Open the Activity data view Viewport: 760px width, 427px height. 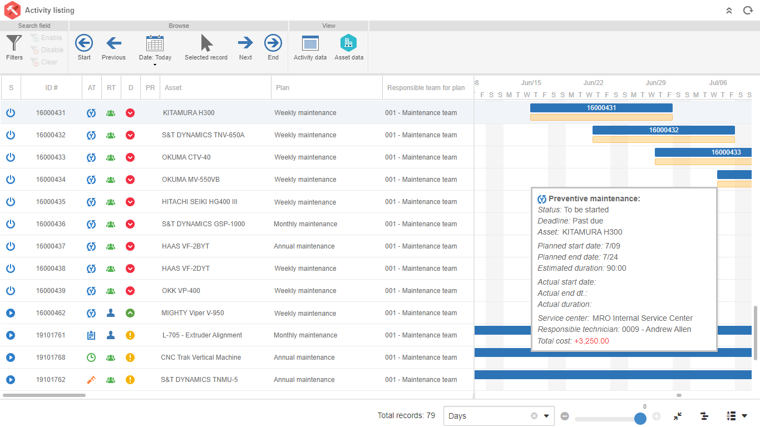(x=310, y=48)
